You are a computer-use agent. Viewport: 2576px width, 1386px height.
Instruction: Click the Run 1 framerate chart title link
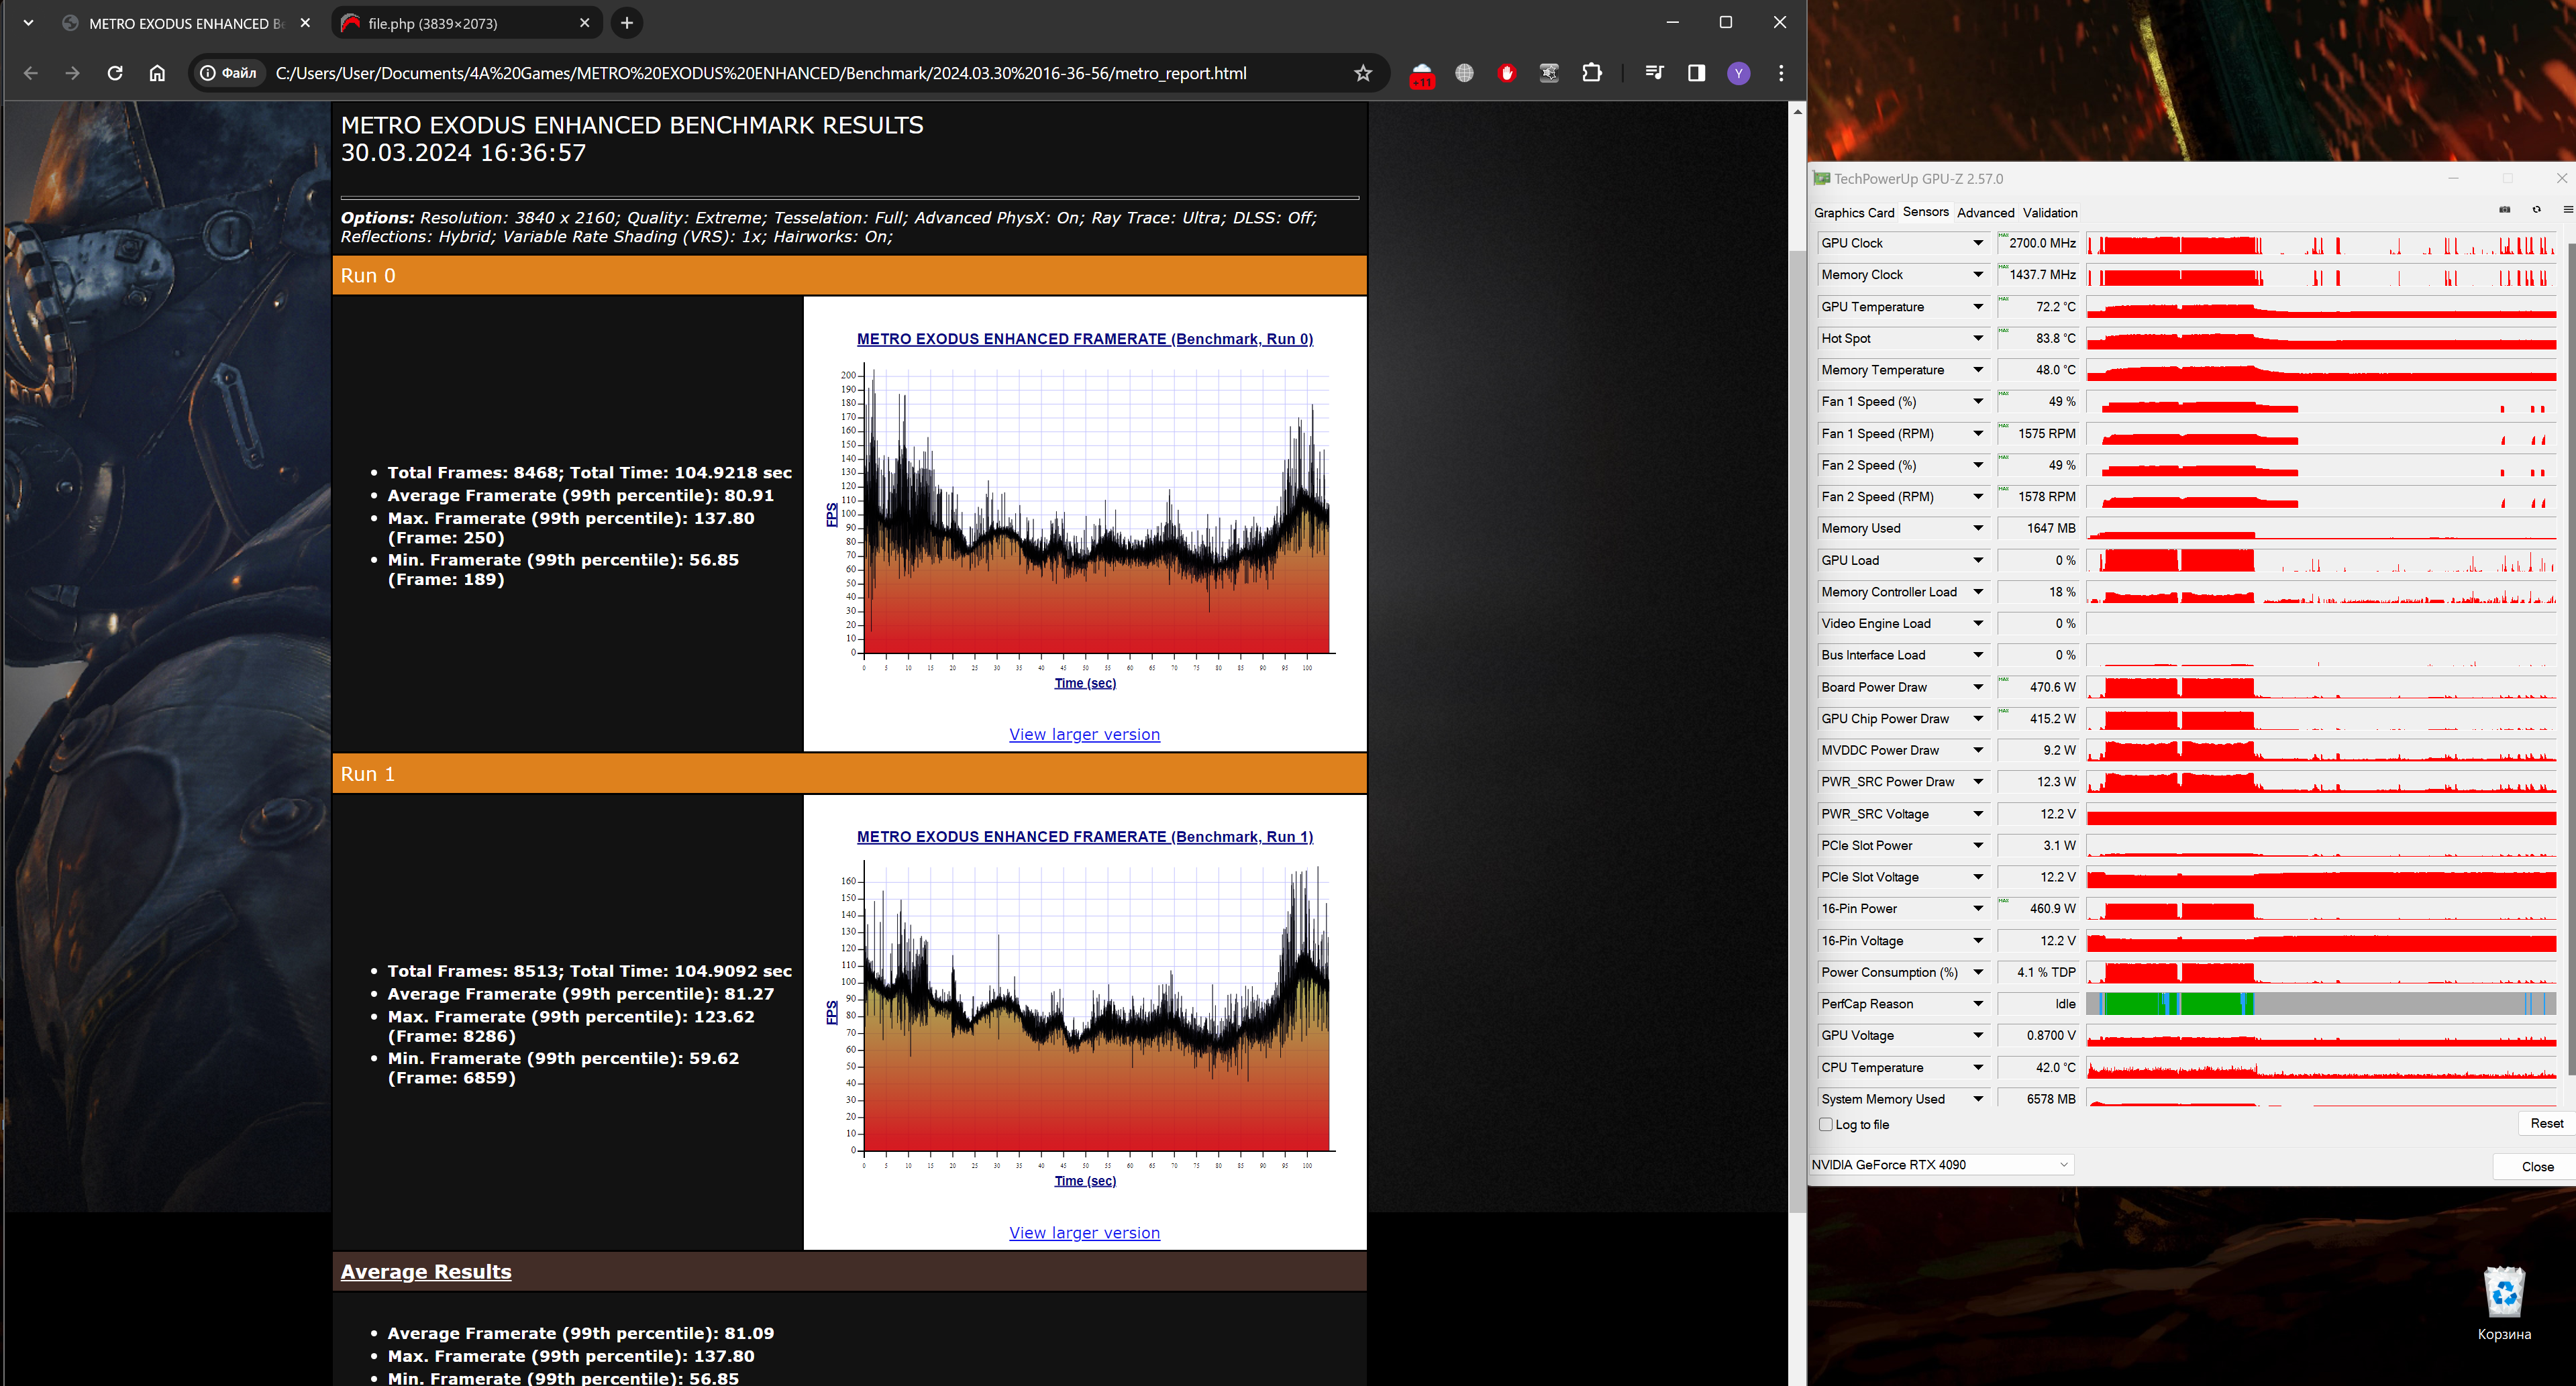(1084, 837)
